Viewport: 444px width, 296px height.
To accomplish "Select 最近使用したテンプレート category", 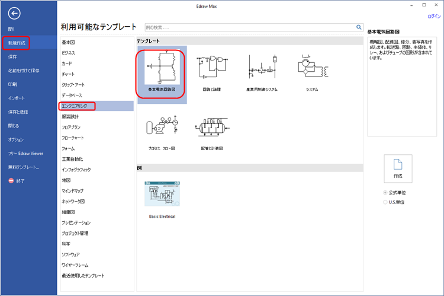I will (x=83, y=276).
